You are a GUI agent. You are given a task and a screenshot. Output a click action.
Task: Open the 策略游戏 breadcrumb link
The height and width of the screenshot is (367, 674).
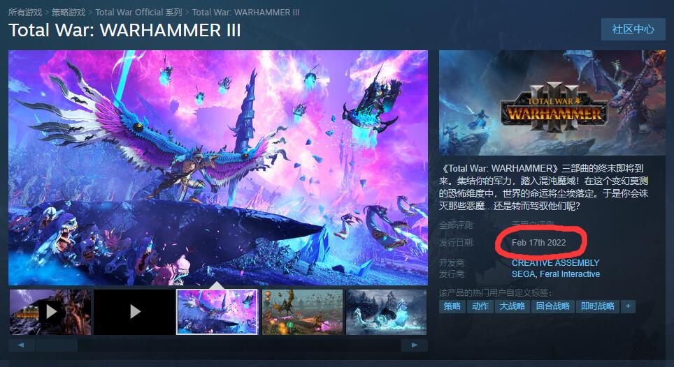(x=69, y=13)
